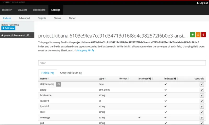Switch to the Scripted fields tab
This screenshot has width=209, height=125.
tap(71, 73)
